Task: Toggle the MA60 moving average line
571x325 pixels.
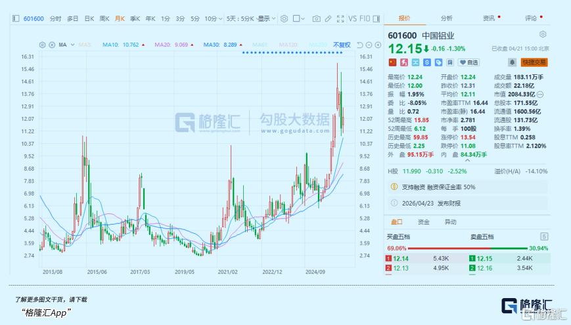Action: click(260, 45)
